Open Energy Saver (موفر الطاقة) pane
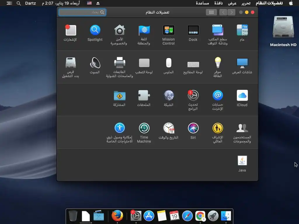The height and width of the screenshot is (224, 299). pyautogui.click(x=218, y=67)
